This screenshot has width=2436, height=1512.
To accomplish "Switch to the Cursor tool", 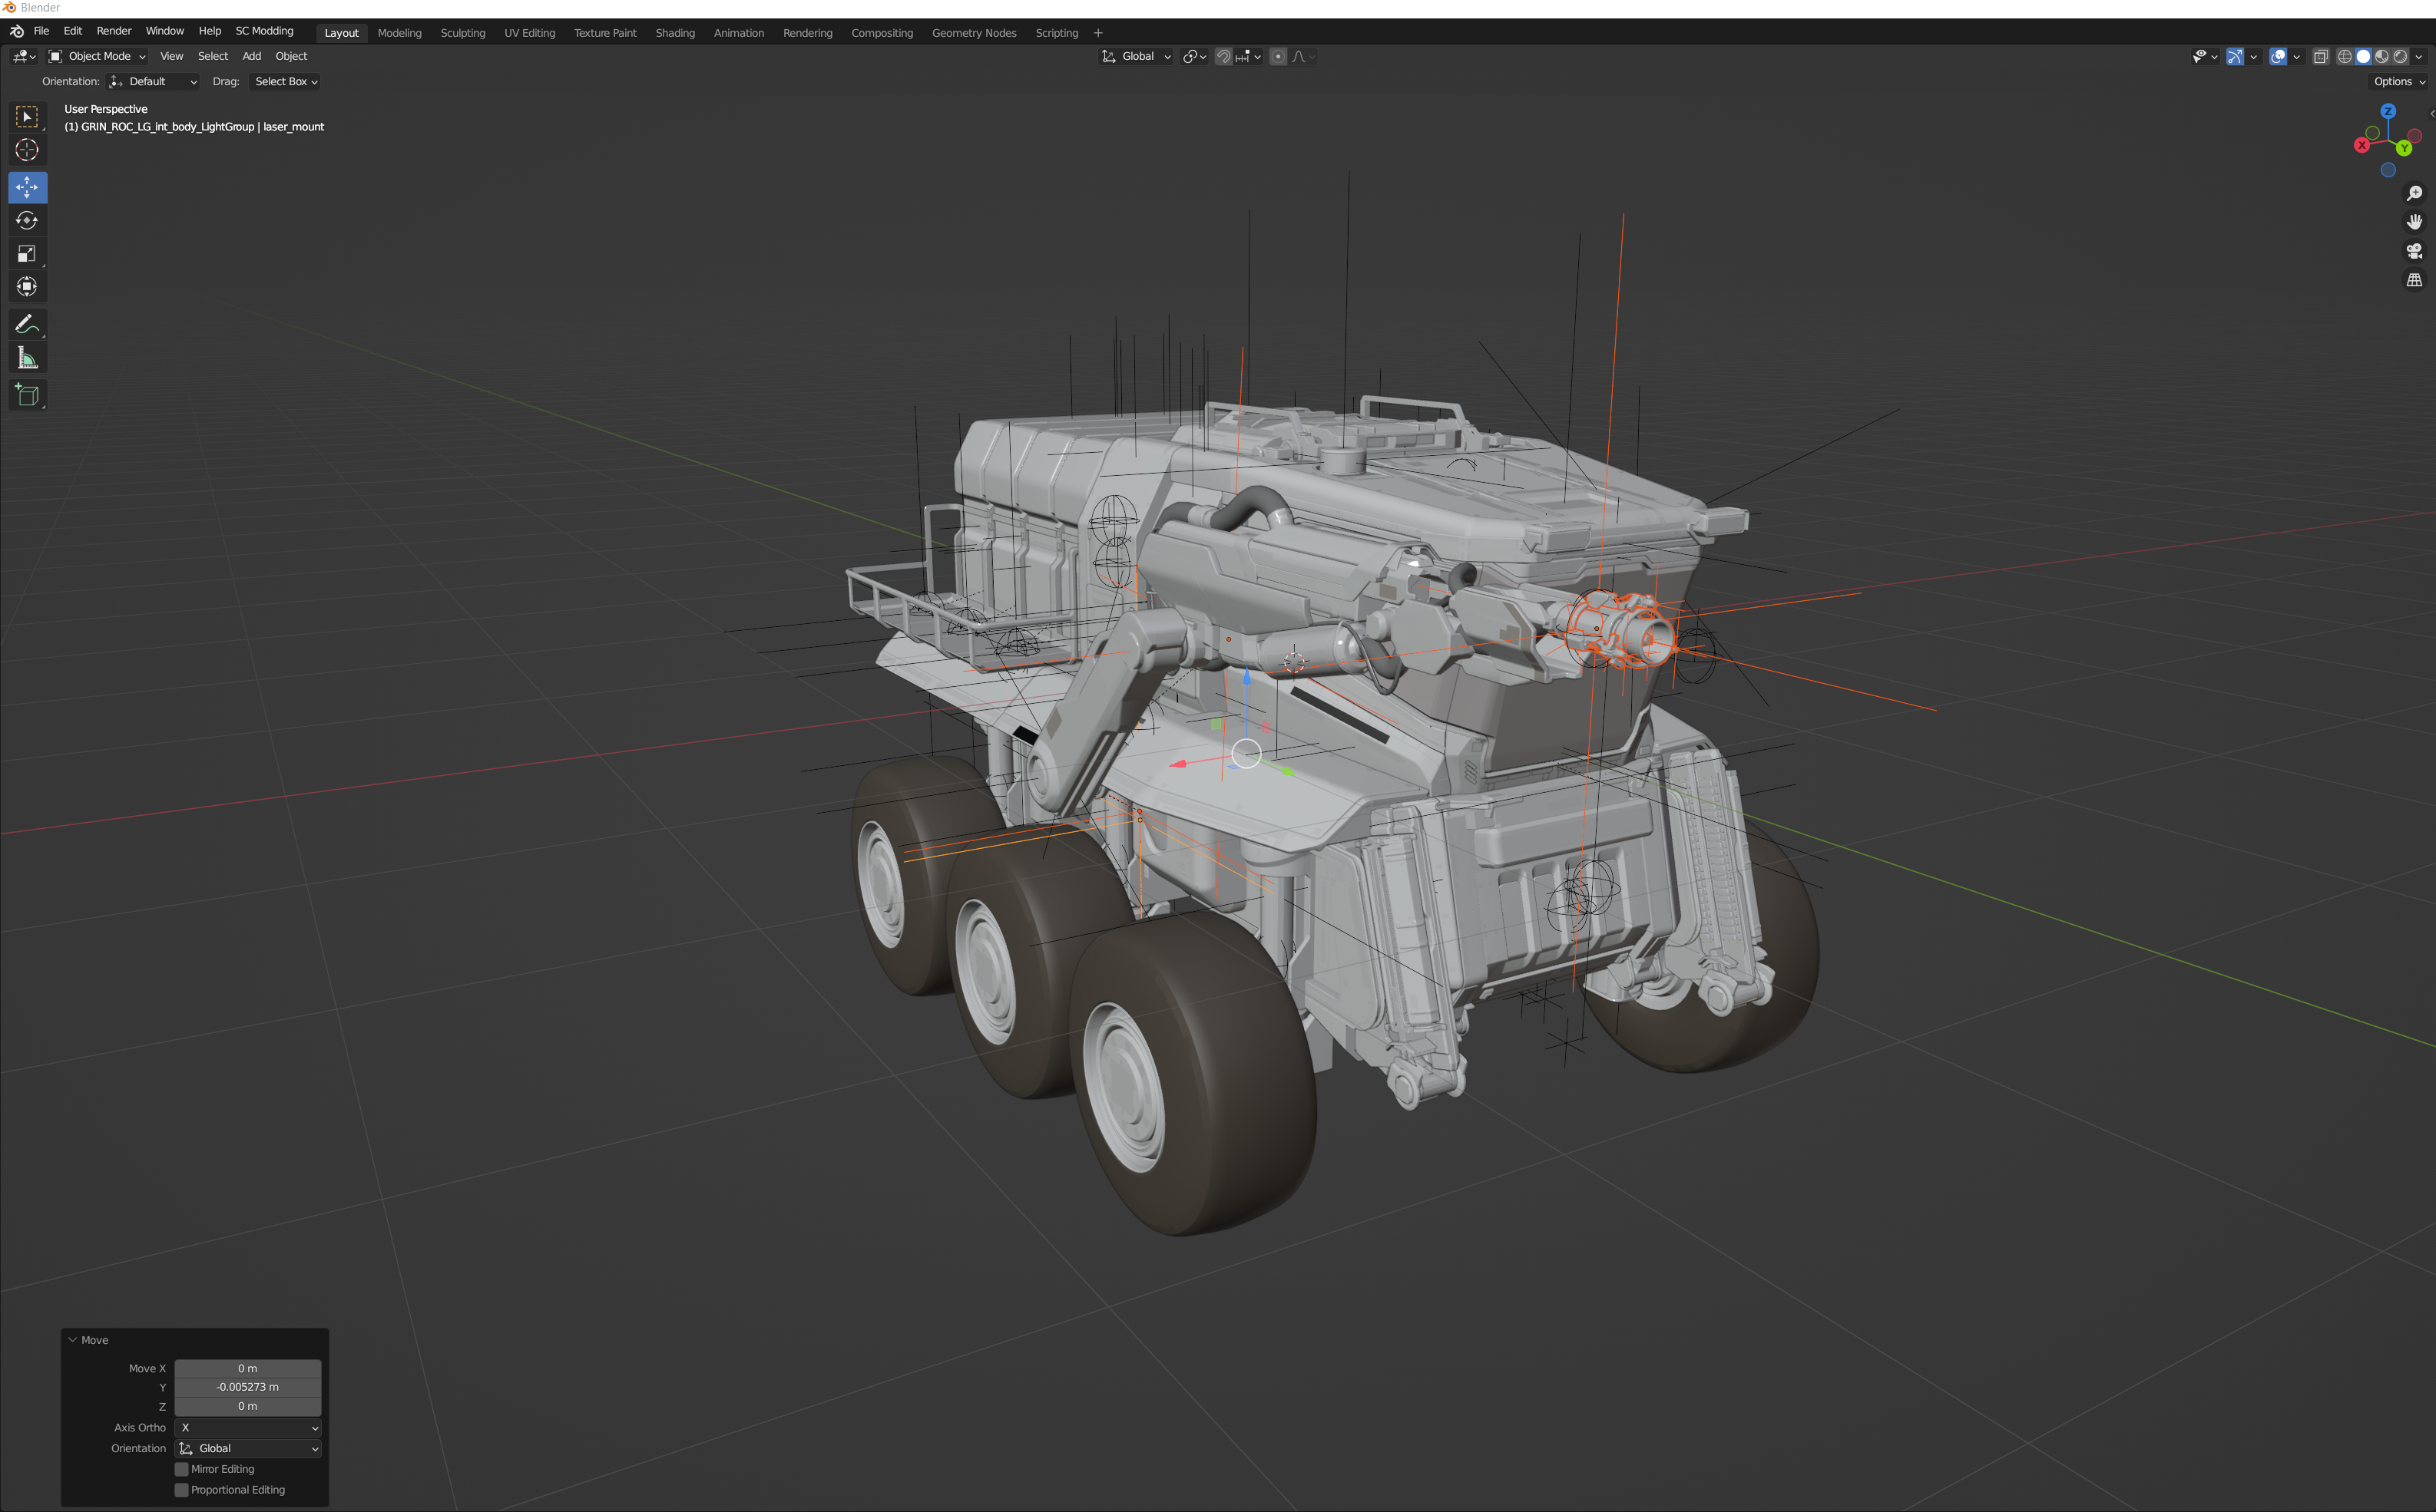I will click(27, 150).
